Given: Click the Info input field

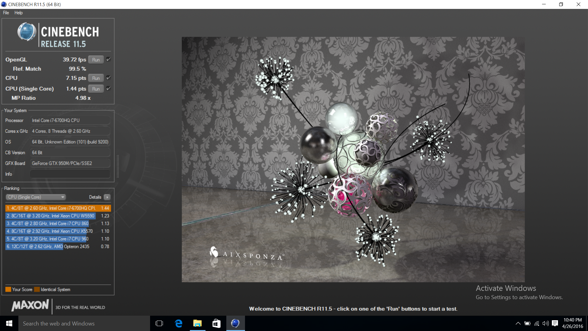Looking at the screenshot, I should [70, 174].
